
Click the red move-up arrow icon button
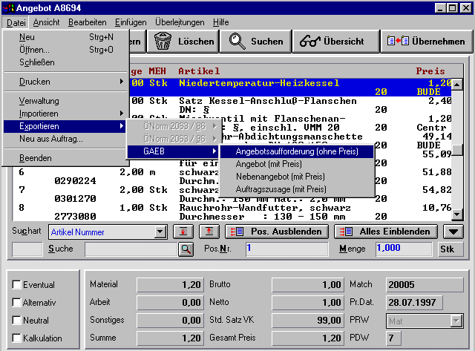click(209, 232)
